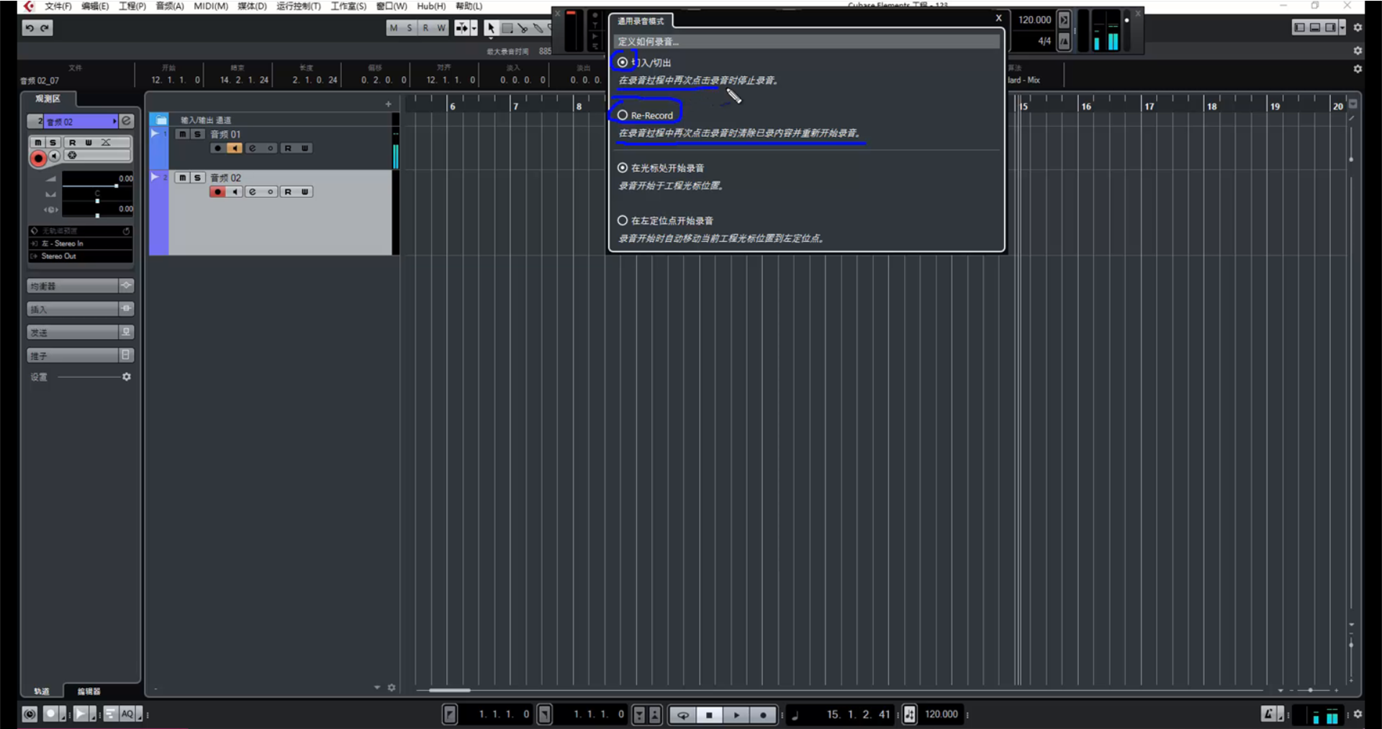Open input routing 左 - Stereo In

80,244
